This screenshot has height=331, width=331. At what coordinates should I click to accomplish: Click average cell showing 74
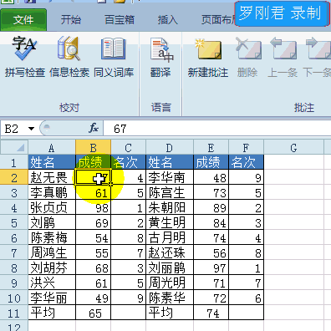pos(211,313)
